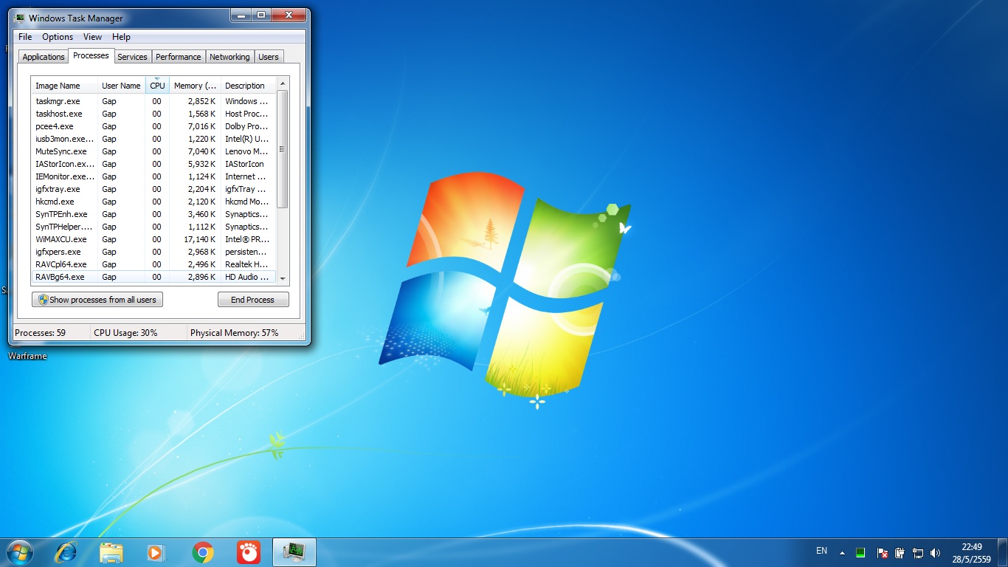Select the WiMAXCU.exe process row

(x=153, y=239)
